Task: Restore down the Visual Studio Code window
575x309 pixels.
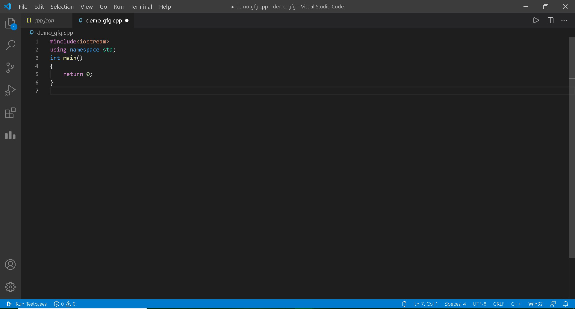Action: click(x=546, y=7)
